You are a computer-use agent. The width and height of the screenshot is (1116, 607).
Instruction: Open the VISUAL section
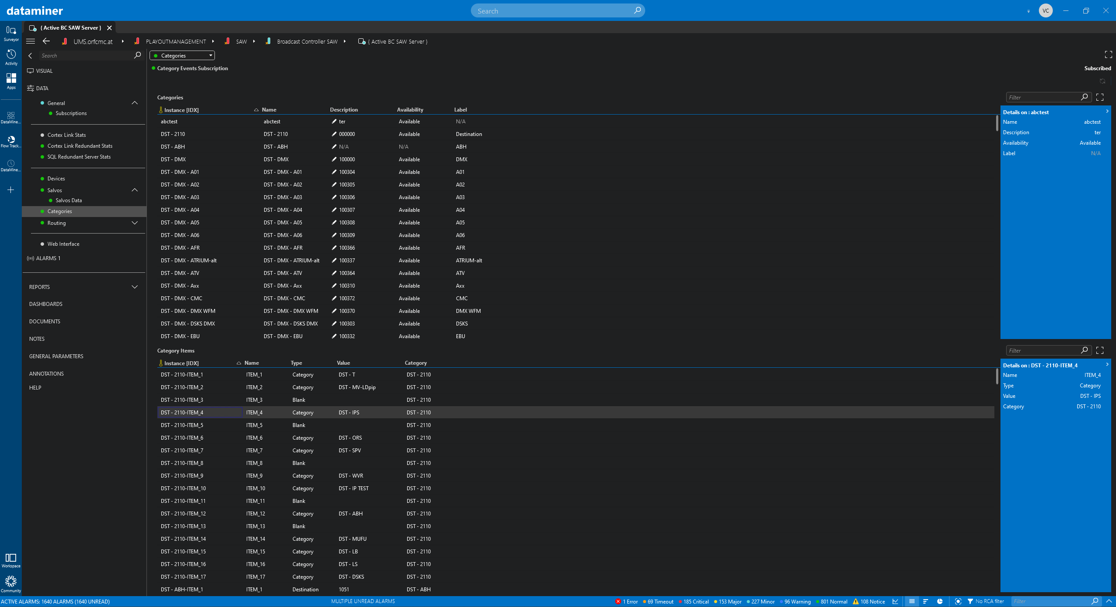click(44, 71)
